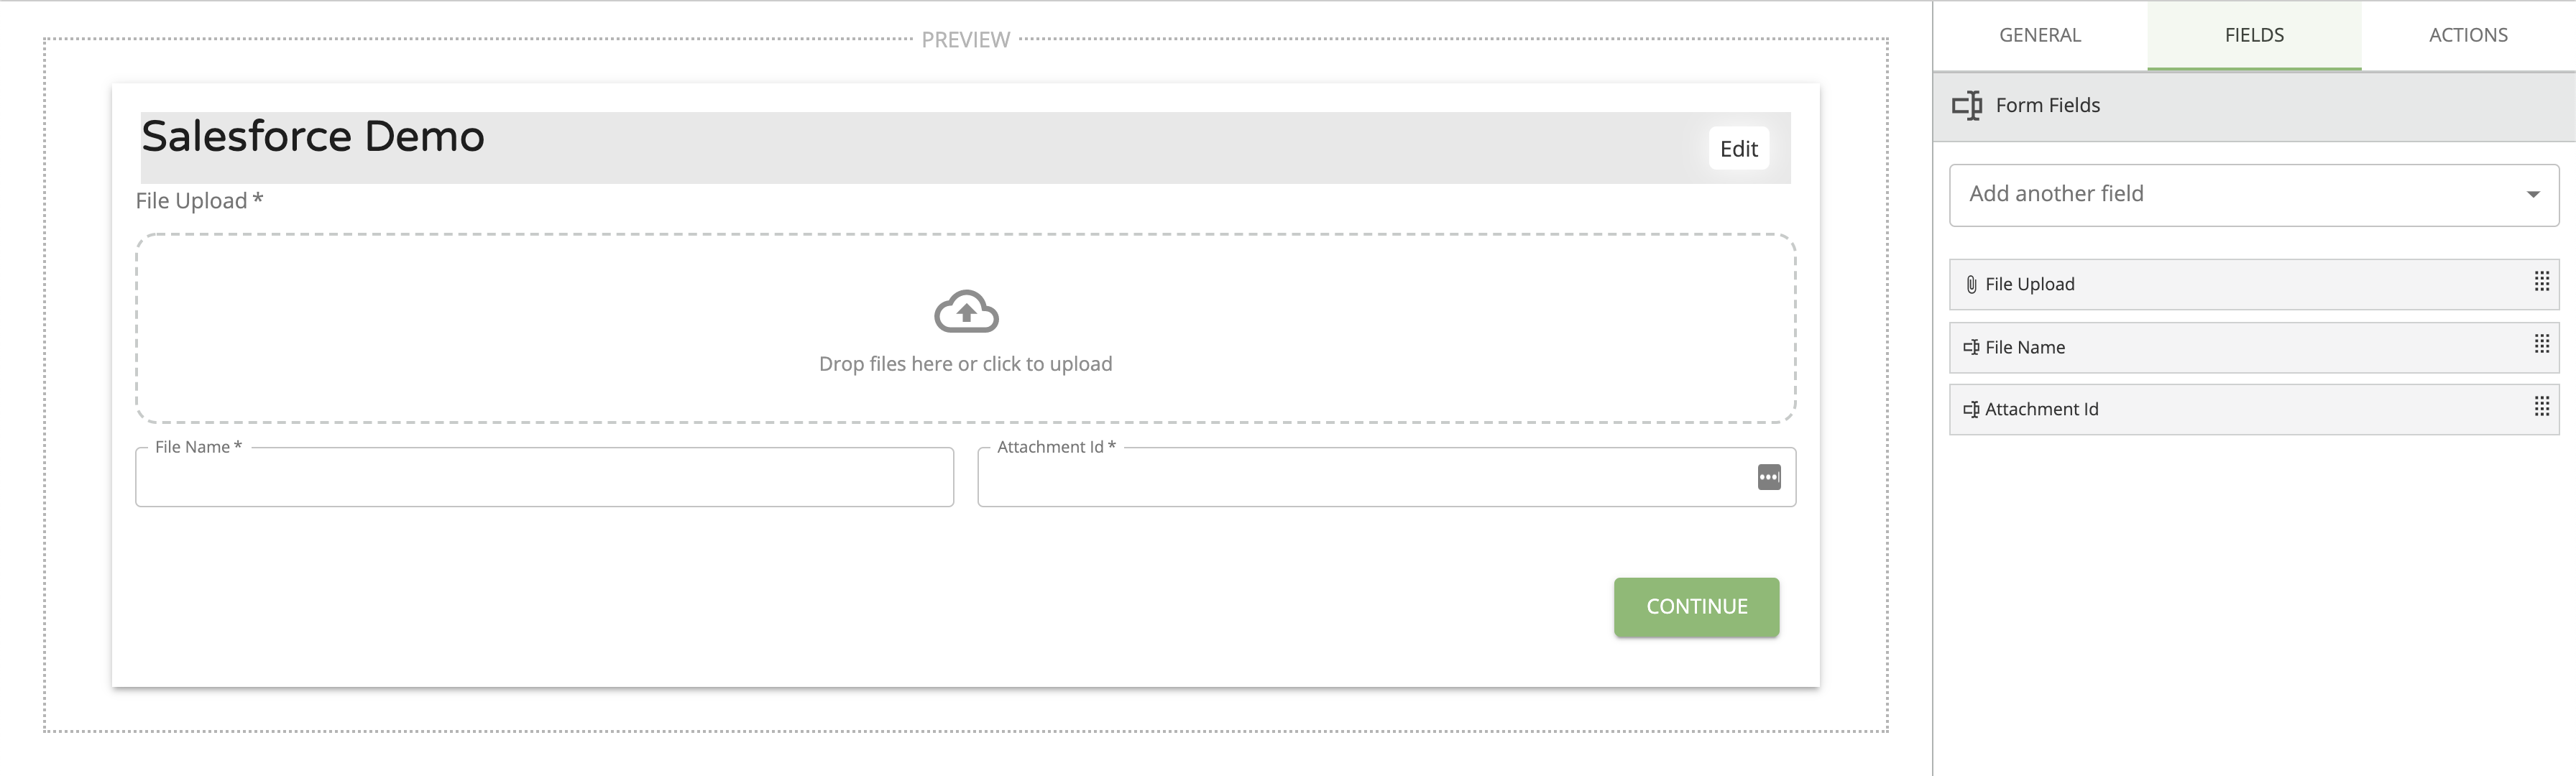This screenshot has width=2576, height=776.
Task: Click the CONTINUE button
Action: [1696, 606]
